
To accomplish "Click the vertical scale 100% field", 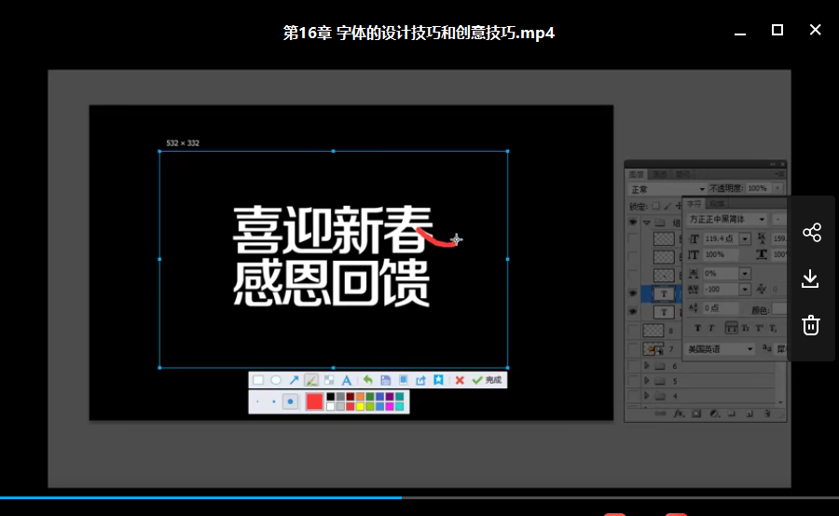I will point(721,254).
